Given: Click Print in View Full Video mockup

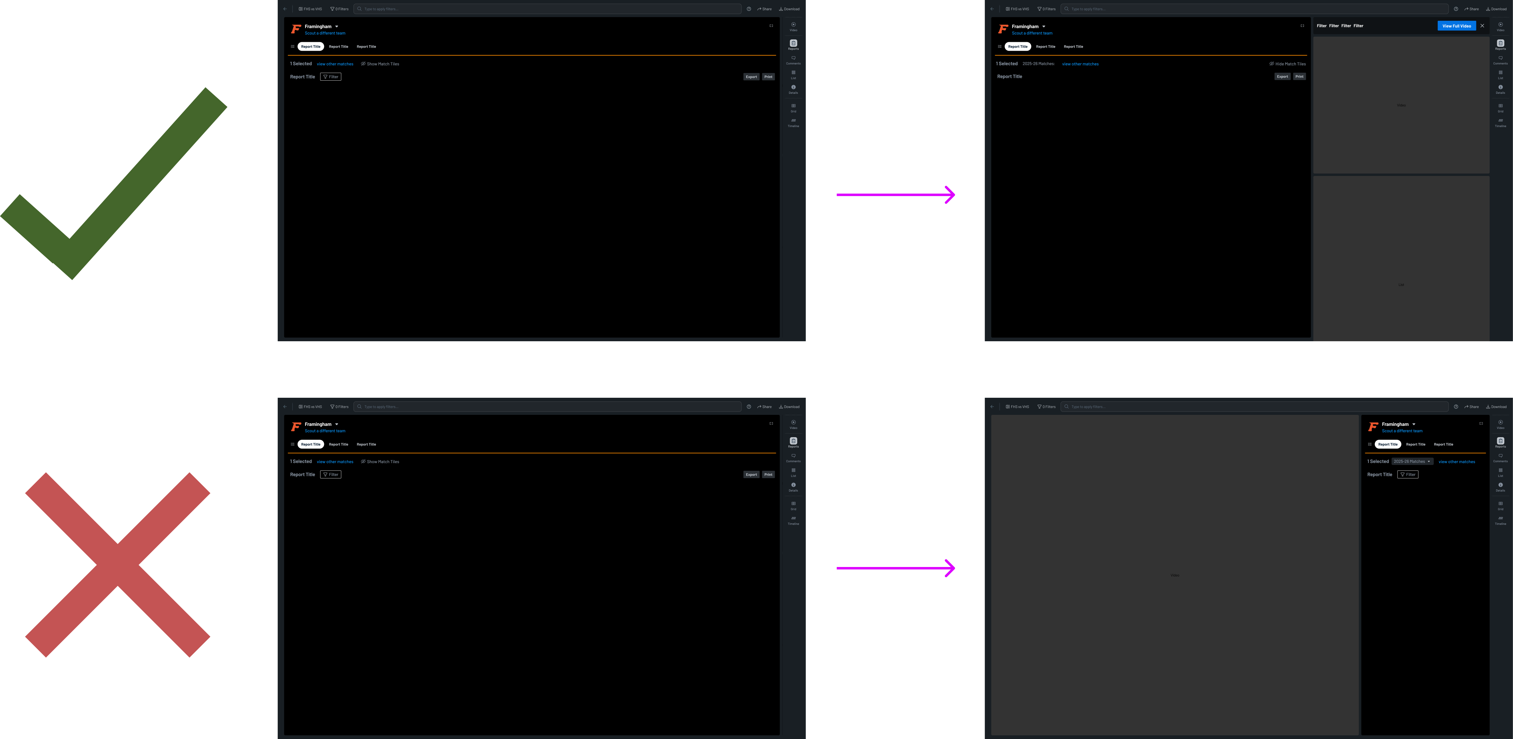Looking at the screenshot, I should pyautogui.click(x=1299, y=76).
